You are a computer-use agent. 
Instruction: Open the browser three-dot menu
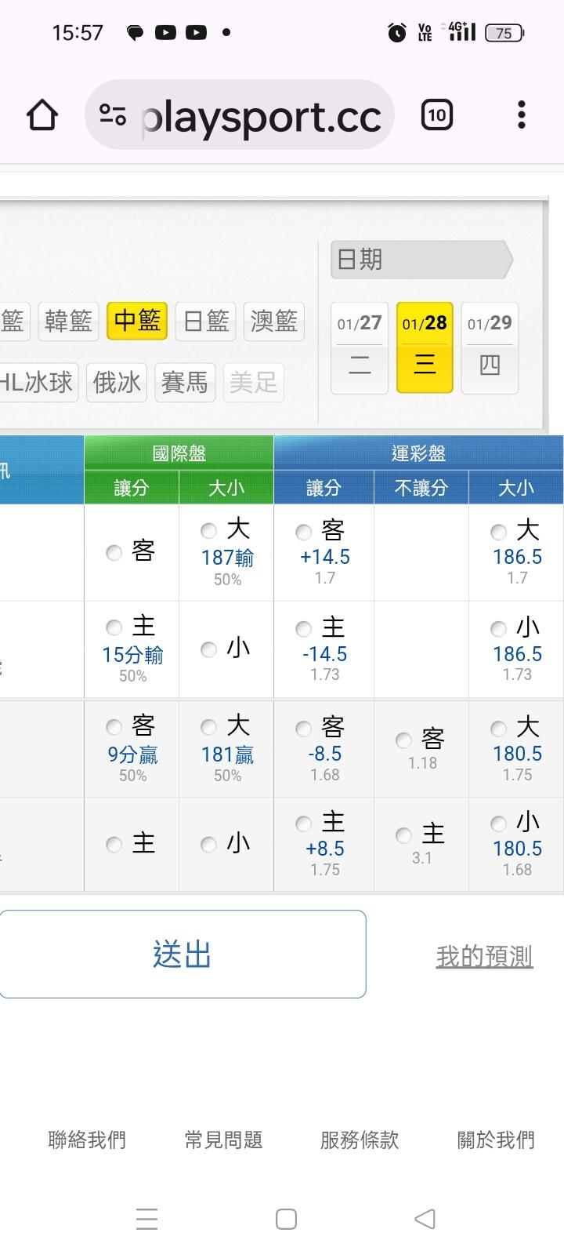tap(522, 115)
